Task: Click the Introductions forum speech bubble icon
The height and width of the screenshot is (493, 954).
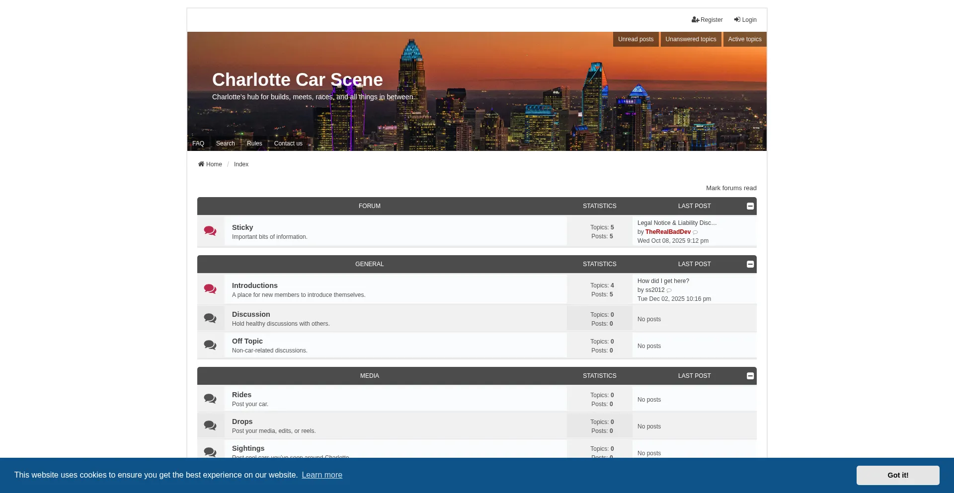Action: tap(210, 289)
